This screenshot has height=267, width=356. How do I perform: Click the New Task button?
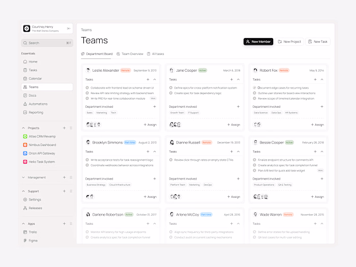pos(318,42)
